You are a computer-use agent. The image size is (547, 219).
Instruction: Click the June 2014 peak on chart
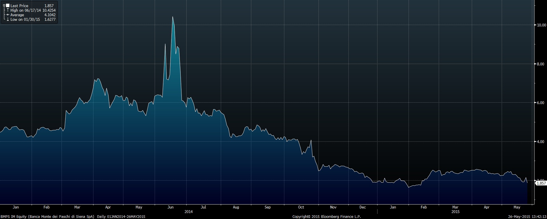coord(173,17)
